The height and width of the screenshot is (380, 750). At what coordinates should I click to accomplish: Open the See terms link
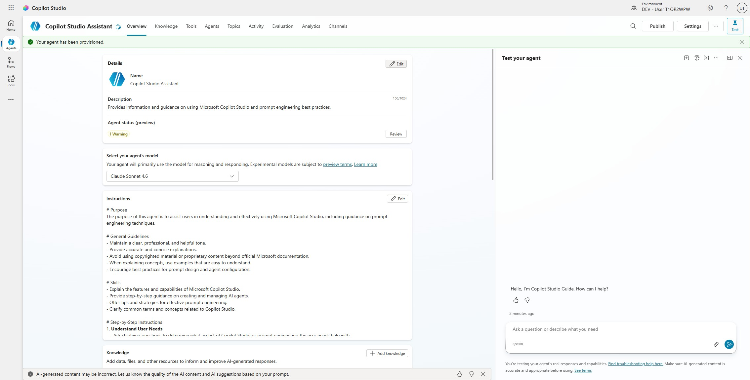pos(583,370)
